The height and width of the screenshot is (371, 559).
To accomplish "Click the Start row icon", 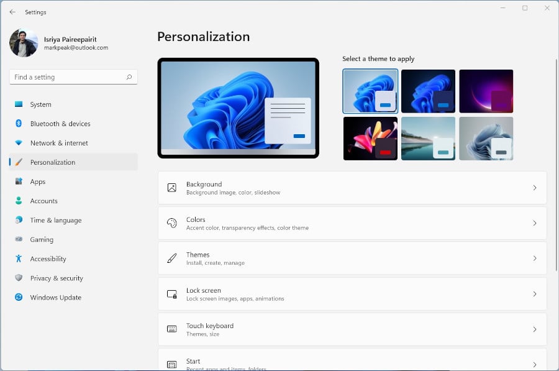I will [x=172, y=365].
